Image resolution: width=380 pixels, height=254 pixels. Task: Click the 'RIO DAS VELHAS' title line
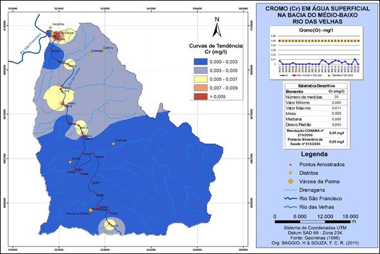[318, 22]
